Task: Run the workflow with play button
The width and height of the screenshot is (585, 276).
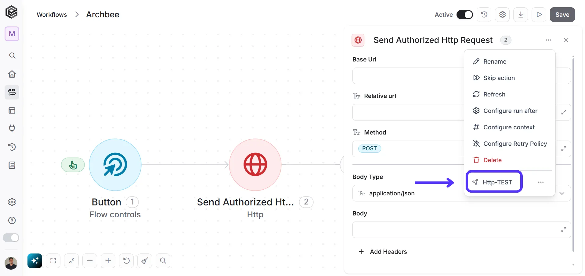Action: 539,15
